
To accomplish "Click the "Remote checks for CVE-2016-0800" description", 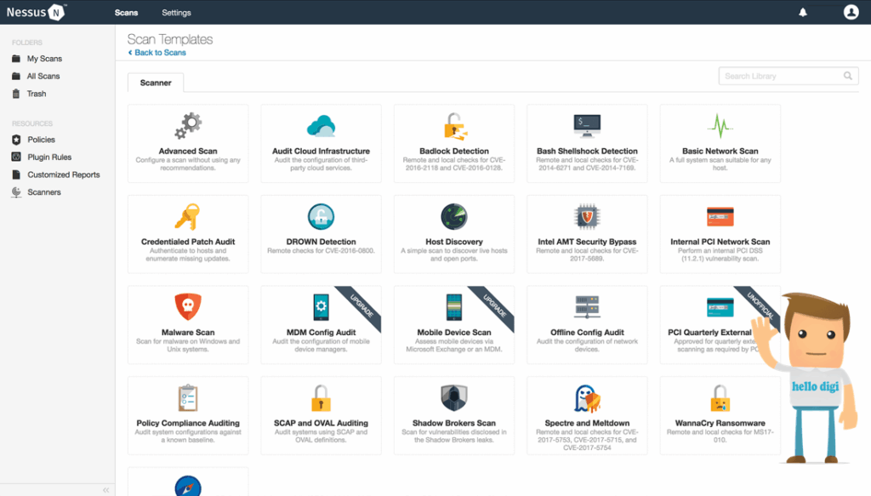I will tap(321, 251).
